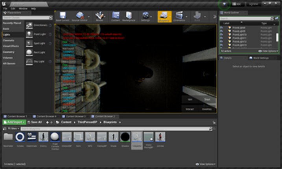Toggle visibility eye for PointLight8 row
The width and height of the screenshot is (282, 169).
point(221,28)
